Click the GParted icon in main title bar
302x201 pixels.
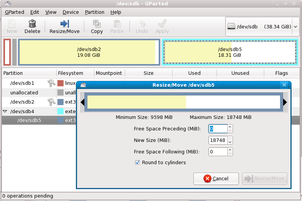point(8,3)
